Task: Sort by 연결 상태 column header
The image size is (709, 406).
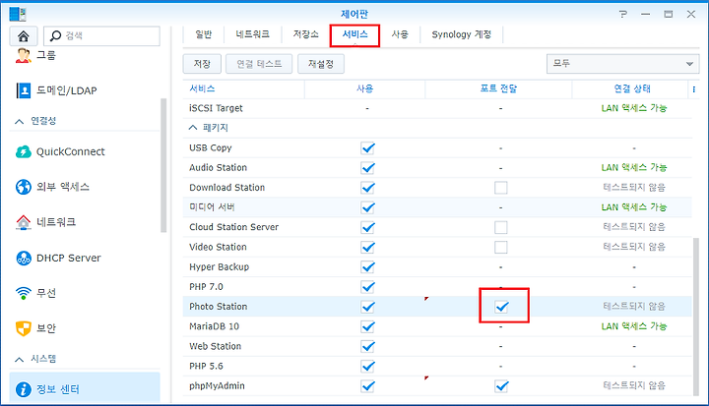Action: click(x=631, y=89)
